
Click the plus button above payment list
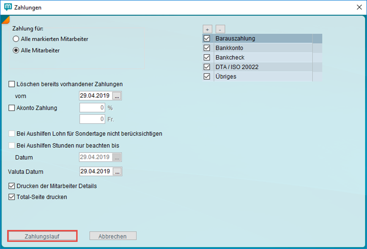pyautogui.click(x=207, y=29)
